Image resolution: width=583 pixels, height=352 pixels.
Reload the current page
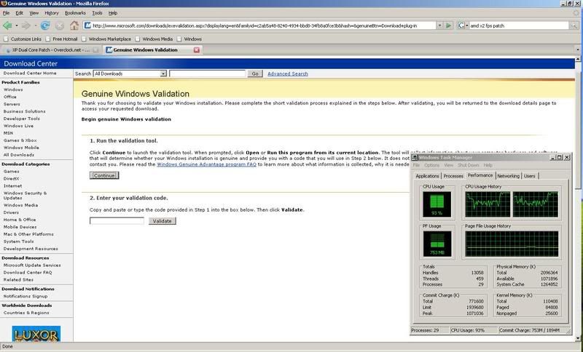(x=45, y=25)
